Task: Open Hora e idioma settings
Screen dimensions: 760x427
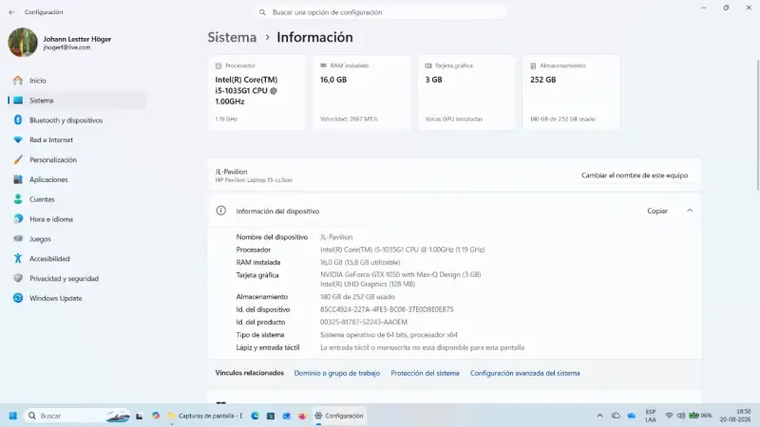Action: click(51, 219)
